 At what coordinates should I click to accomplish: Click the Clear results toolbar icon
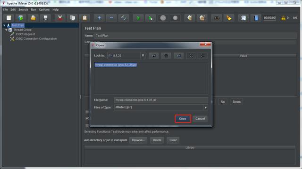click(190, 18)
